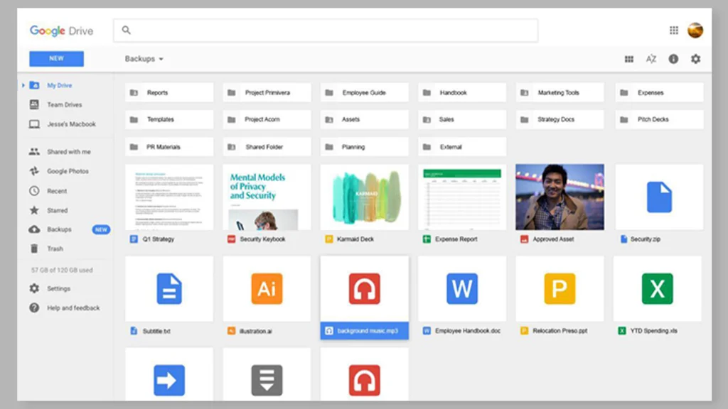The image size is (728, 409).
Task: Click the search magnifier icon
Action: [x=126, y=31]
